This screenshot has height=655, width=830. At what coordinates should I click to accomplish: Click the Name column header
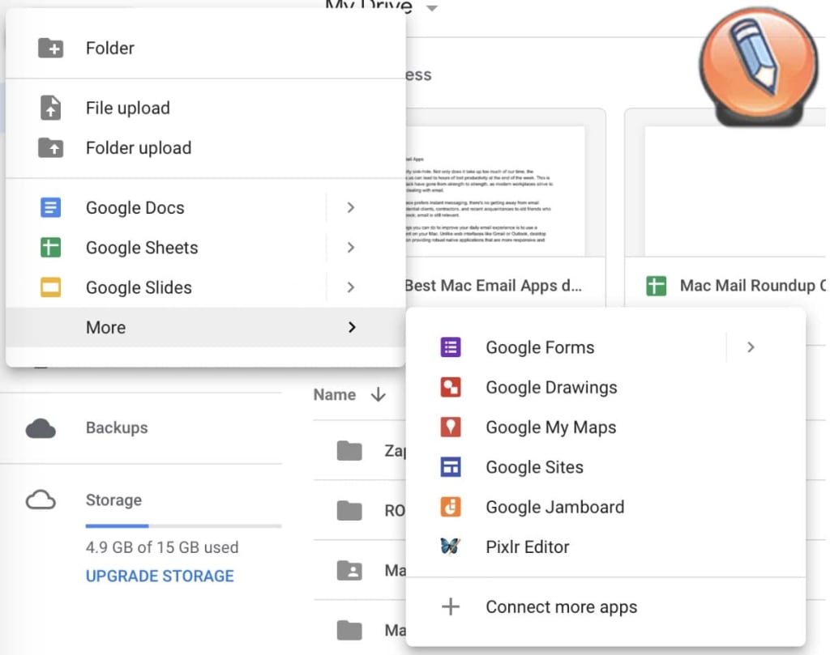(x=335, y=394)
